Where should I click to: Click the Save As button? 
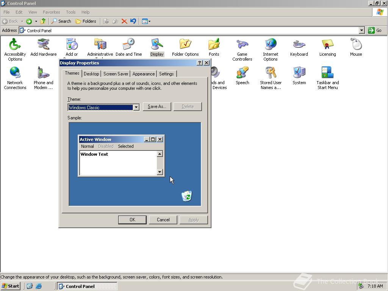157,106
